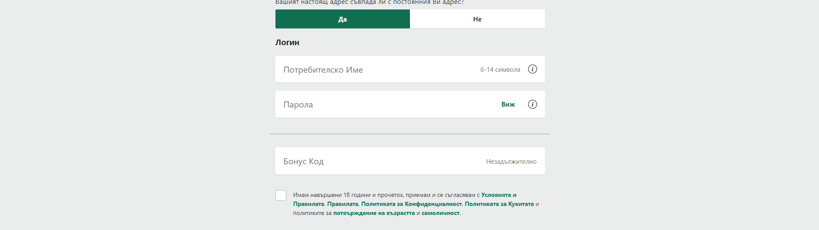The image size is (819, 230).
Task: Focus the Парола field
Action: click(x=410, y=104)
